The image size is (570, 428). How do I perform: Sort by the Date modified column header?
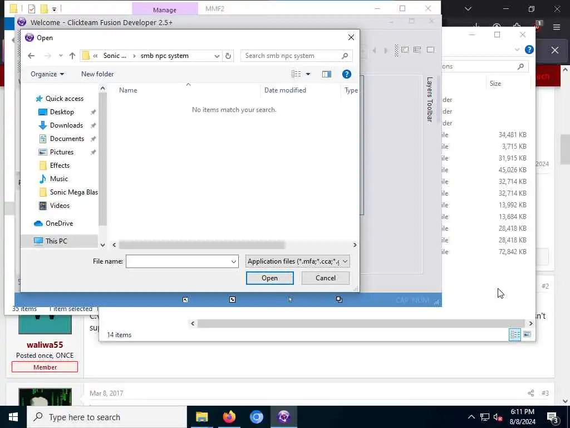pos(285,90)
